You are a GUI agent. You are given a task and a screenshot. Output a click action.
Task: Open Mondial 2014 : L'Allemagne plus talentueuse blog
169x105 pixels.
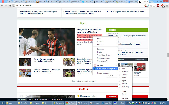click(127, 36)
